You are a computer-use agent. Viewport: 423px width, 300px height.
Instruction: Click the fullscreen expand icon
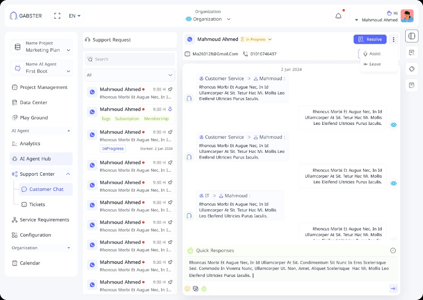point(57,16)
